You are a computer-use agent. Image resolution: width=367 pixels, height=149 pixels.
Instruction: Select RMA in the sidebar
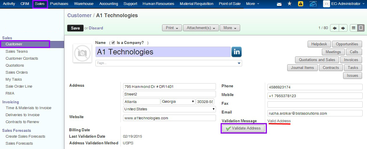(x=10, y=93)
